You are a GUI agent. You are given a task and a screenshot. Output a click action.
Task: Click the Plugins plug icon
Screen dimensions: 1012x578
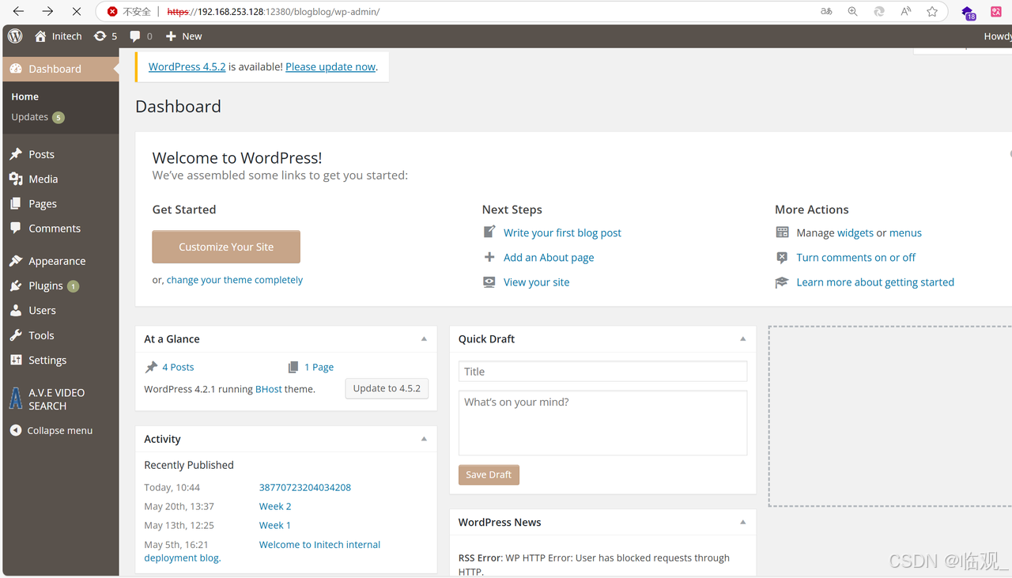tap(16, 285)
